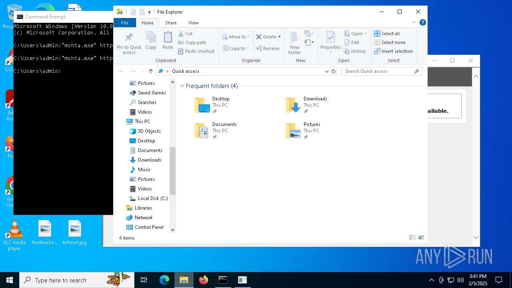Switch to Large icons view icon

(421, 238)
